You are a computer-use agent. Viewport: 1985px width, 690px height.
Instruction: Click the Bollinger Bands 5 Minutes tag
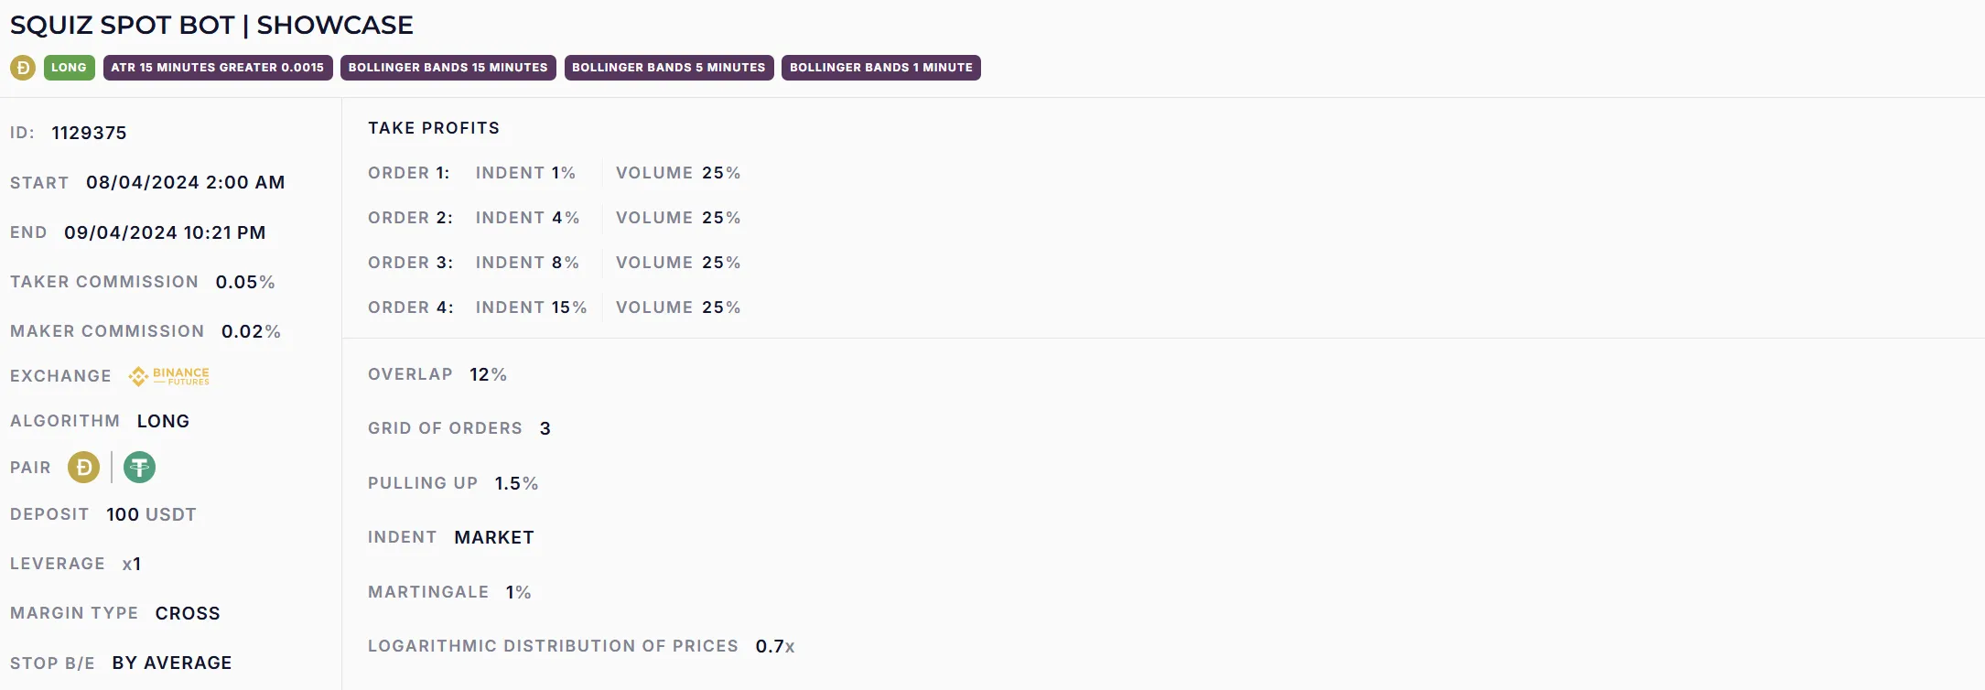point(668,68)
